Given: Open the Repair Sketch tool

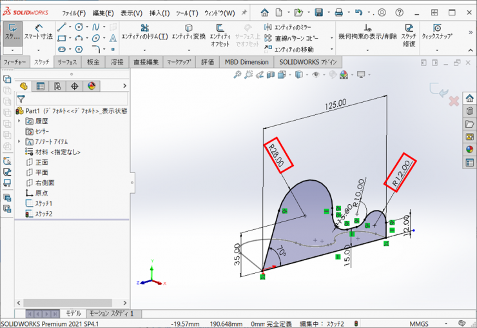Looking at the screenshot, I should click(x=408, y=32).
